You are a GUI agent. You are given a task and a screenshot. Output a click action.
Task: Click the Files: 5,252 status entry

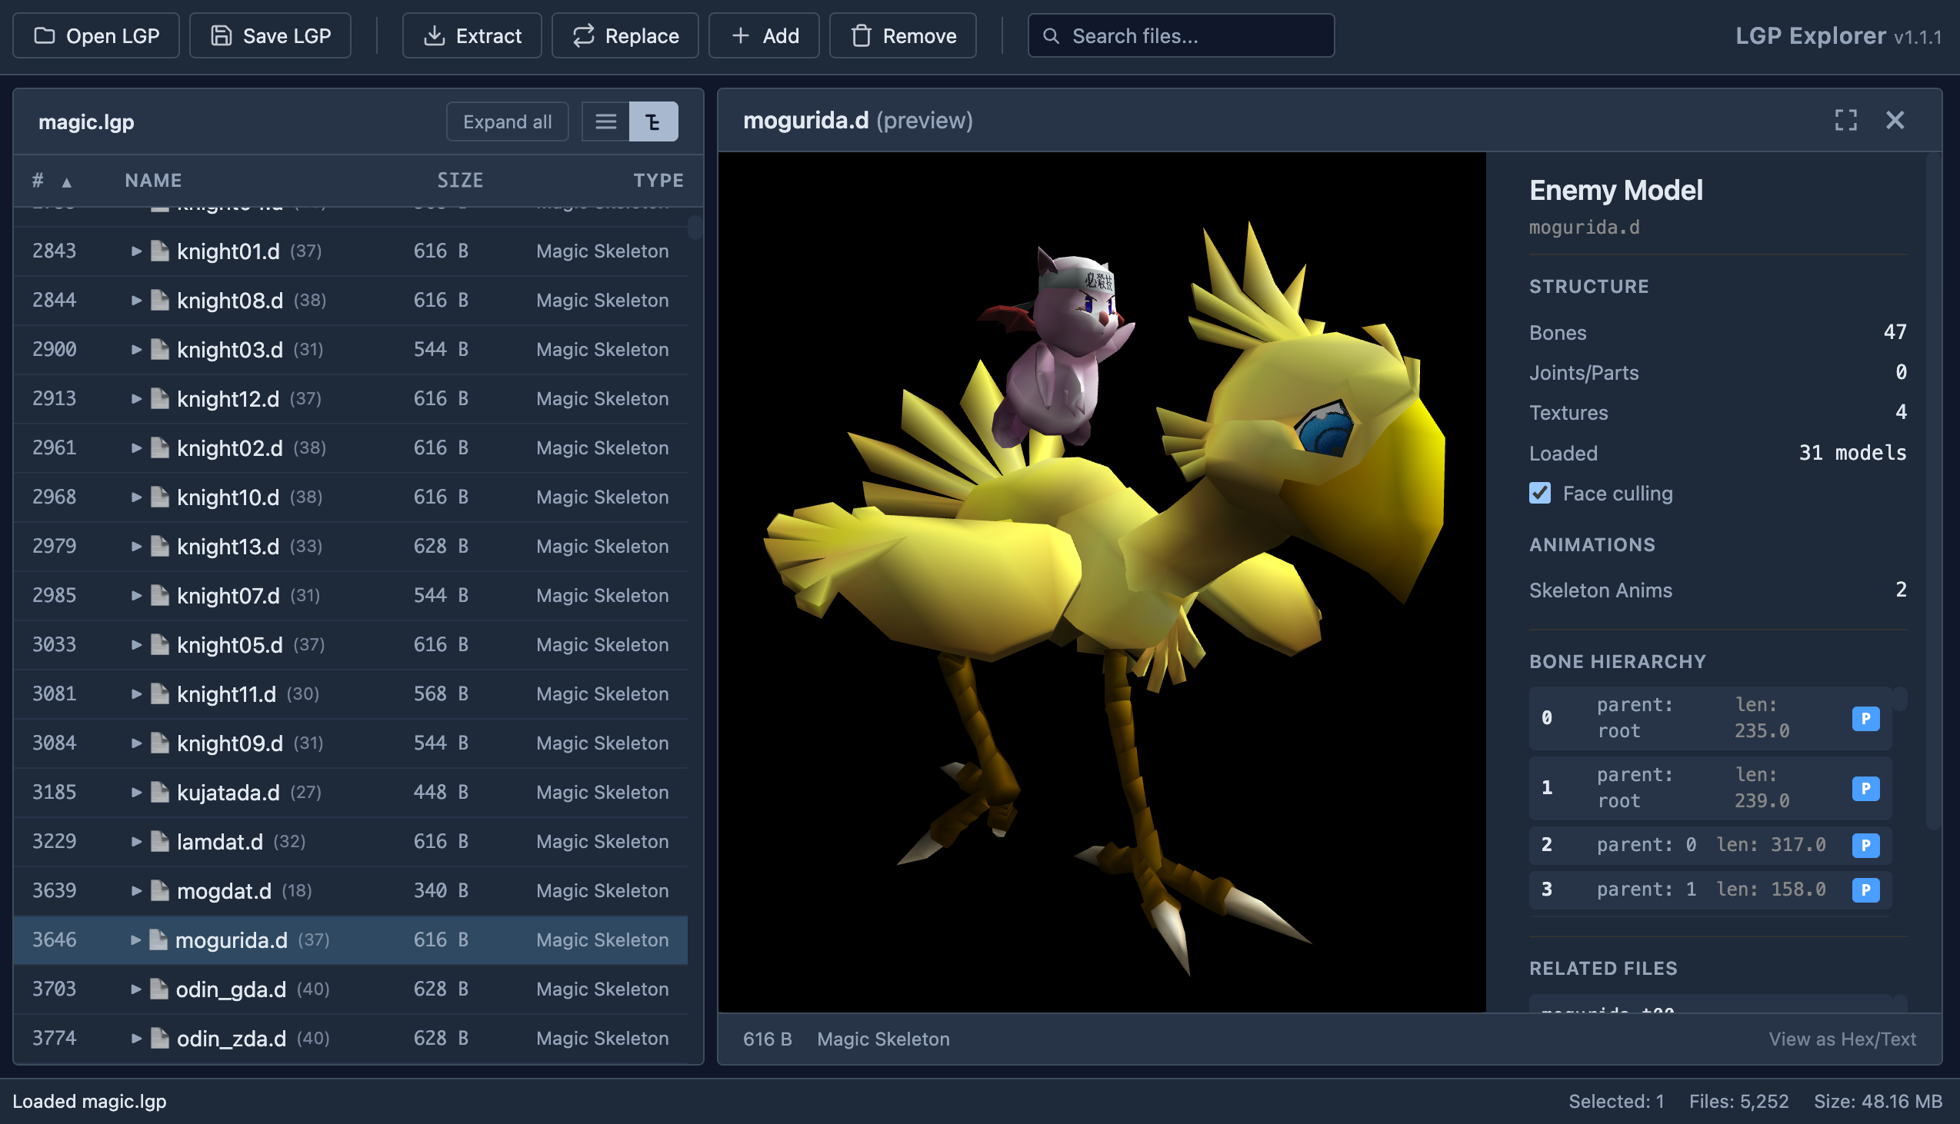[1738, 1102]
